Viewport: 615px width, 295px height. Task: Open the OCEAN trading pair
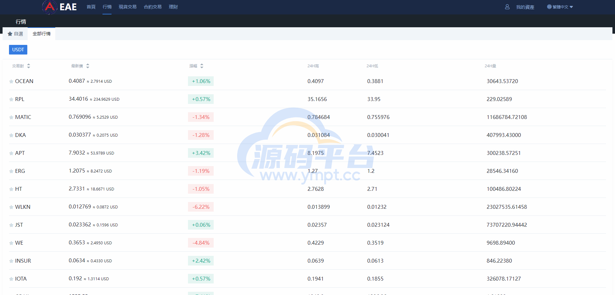pos(24,81)
